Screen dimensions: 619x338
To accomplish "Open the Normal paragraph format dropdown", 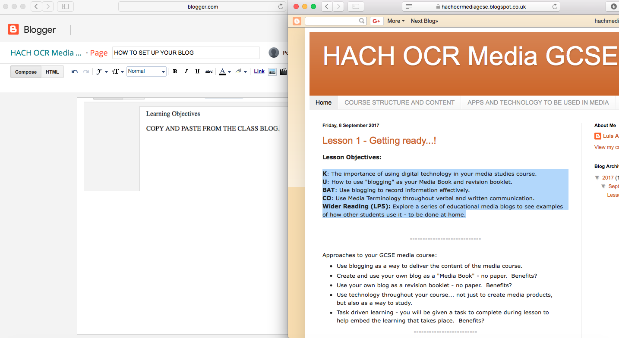I will (x=146, y=71).
